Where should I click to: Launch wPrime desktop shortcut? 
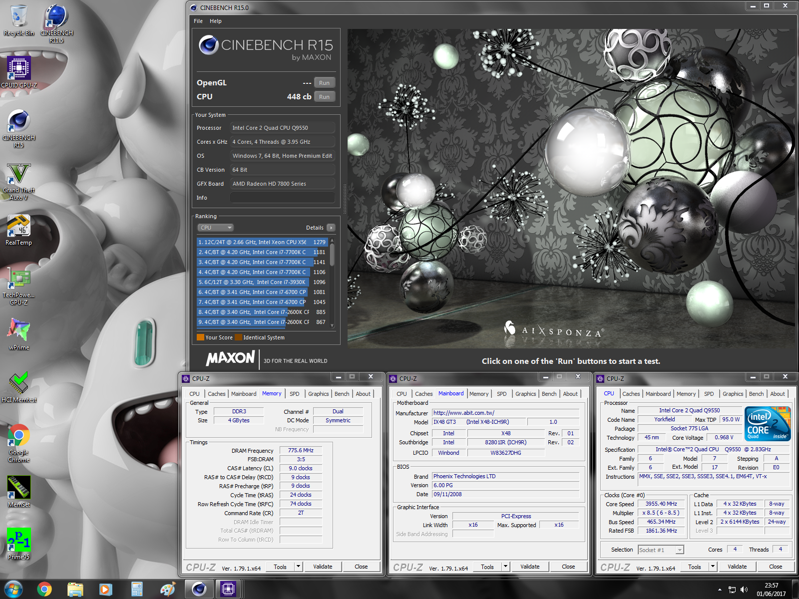pyautogui.click(x=19, y=333)
